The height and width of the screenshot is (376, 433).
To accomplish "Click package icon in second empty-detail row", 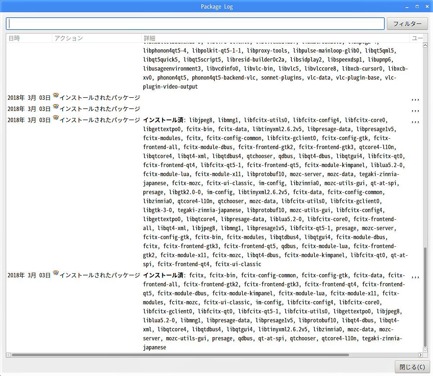I will [55, 107].
